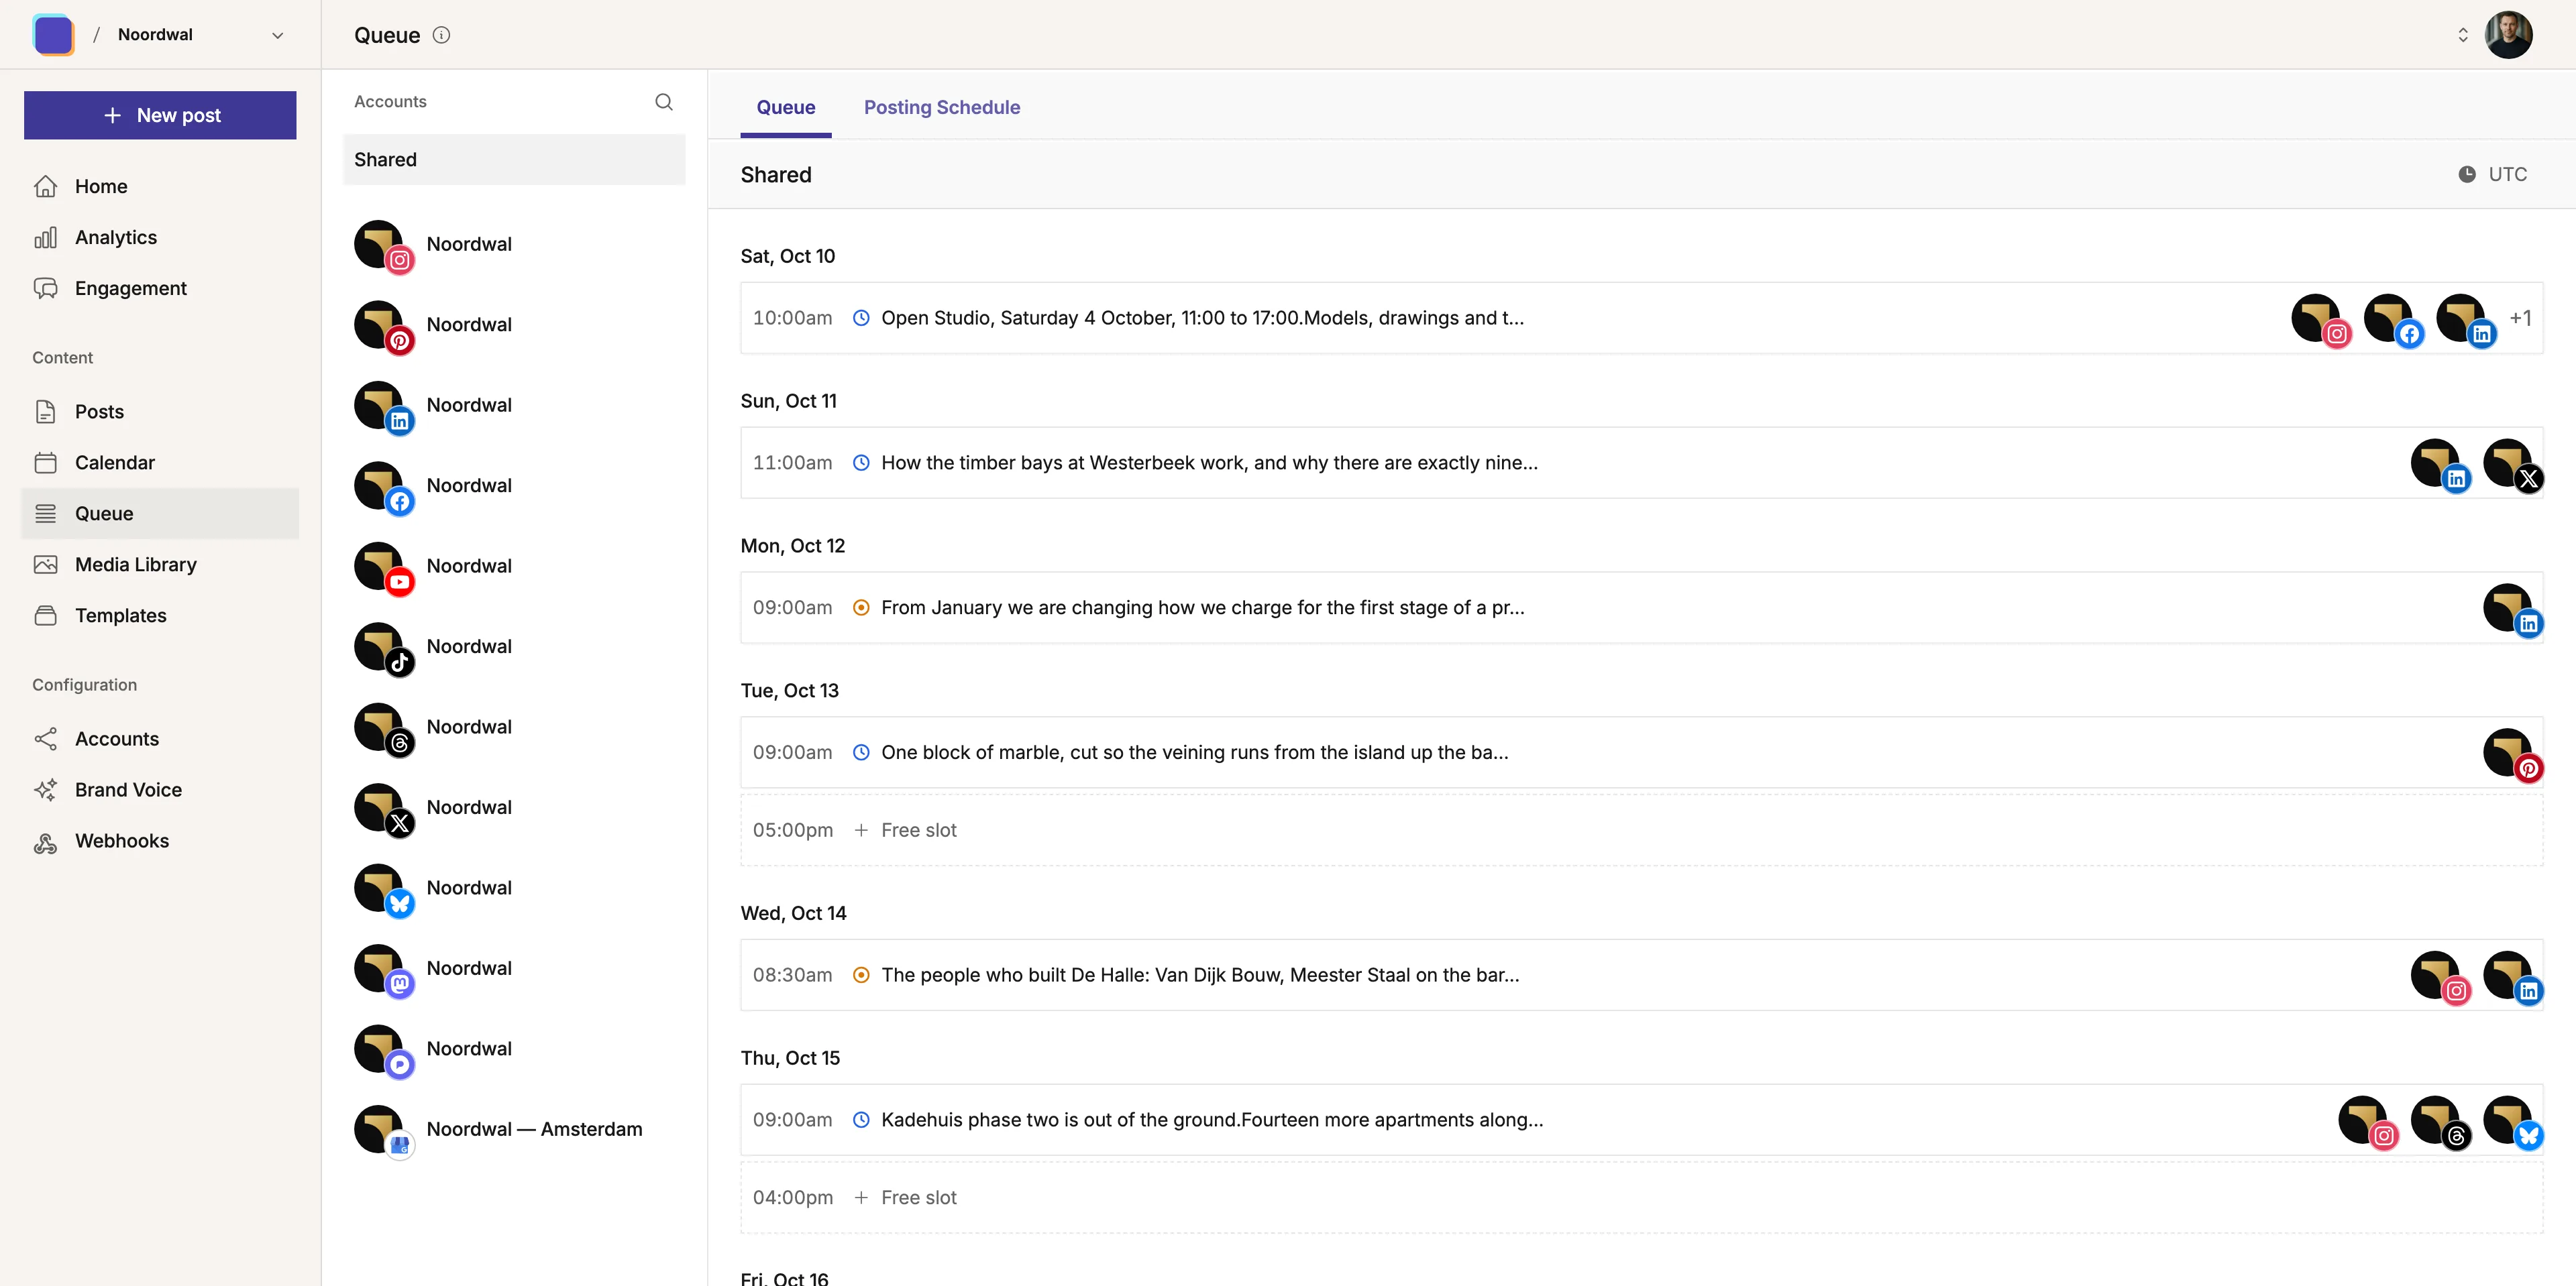Open the Noordwal — Amsterdam Google Business account
This screenshot has width=2576, height=1286.
514,1129
